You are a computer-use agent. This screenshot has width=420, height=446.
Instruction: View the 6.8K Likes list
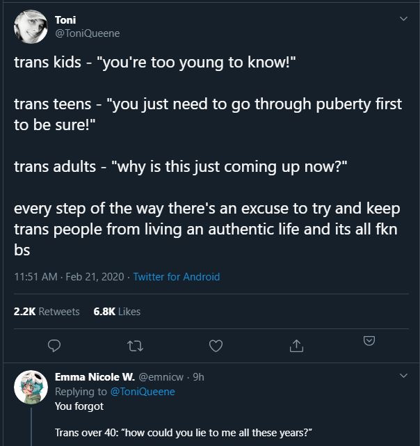(117, 311)
